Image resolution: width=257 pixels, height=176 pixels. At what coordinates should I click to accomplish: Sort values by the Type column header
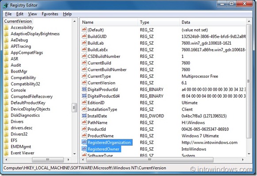(158, 22)
